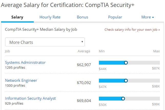Click the Systems Administrator salary slider marker
The height and width of the screenshot is (110, 165).
pyautogui.click(x=126, y=63)
